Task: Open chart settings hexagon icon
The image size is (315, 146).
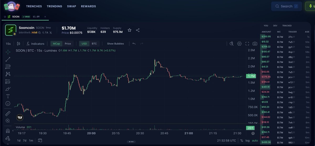Action: tap(239, 44)
